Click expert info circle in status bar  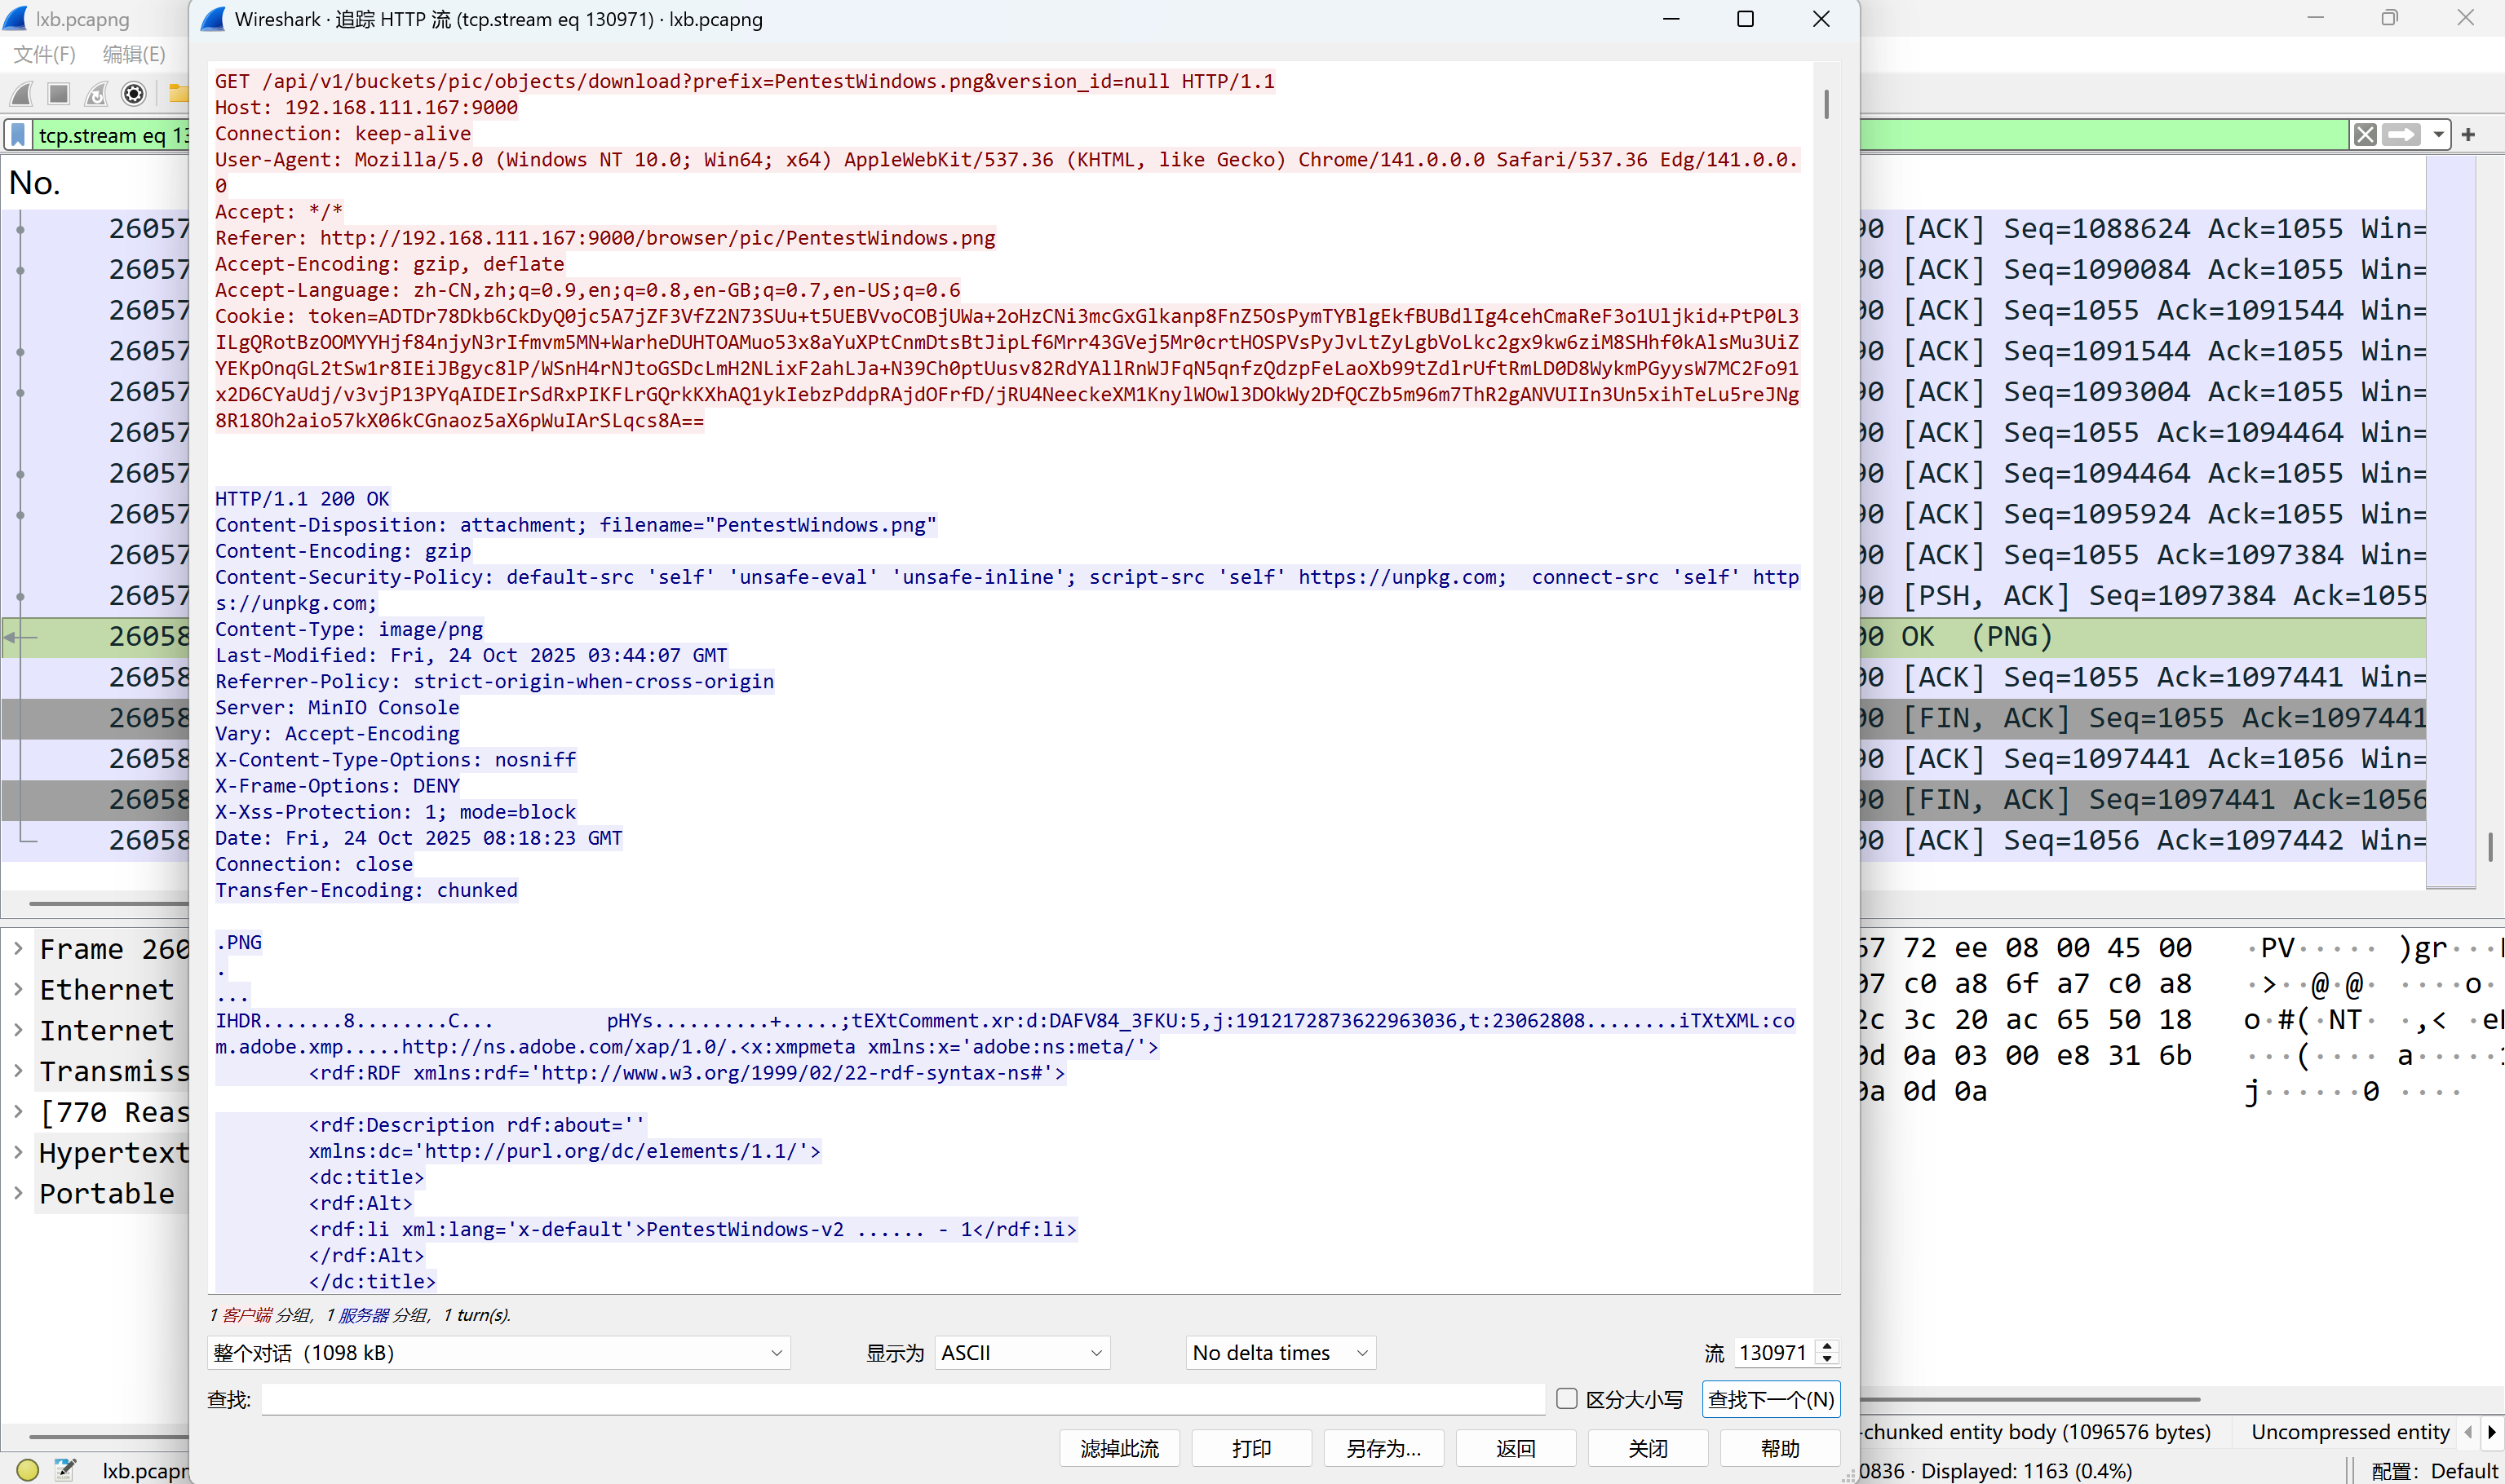pyautogui.click(x=27, y=1470)
